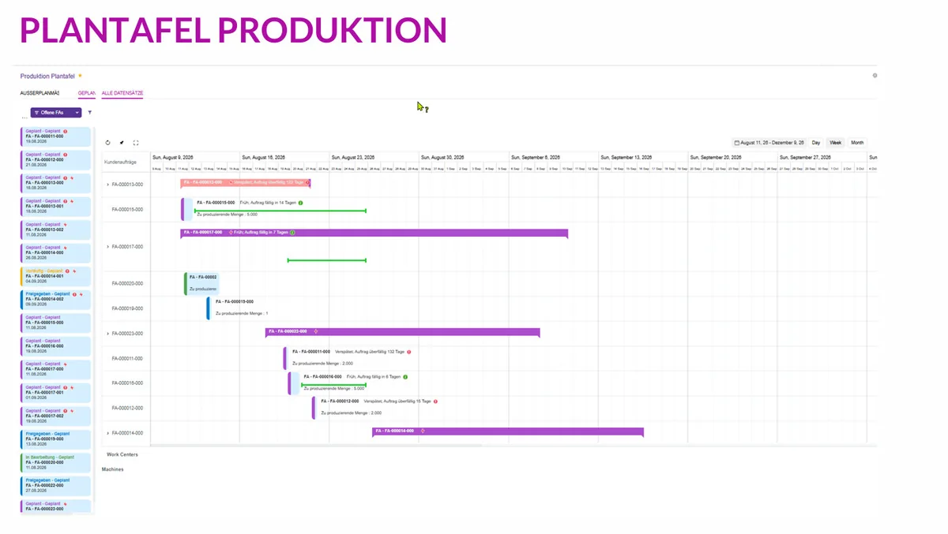
Task: Click row label FA-000011-000
Action: click(x=127, y=358)
